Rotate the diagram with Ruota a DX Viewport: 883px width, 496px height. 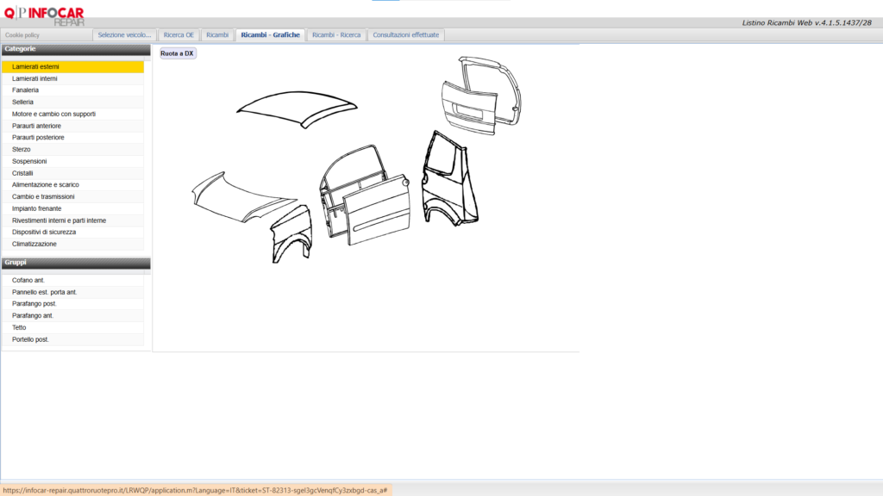[x=177, y=53]
